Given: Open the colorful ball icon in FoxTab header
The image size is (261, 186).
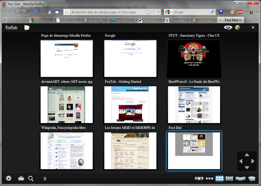Looking at the screenshot, I should [x=238, y=27].
